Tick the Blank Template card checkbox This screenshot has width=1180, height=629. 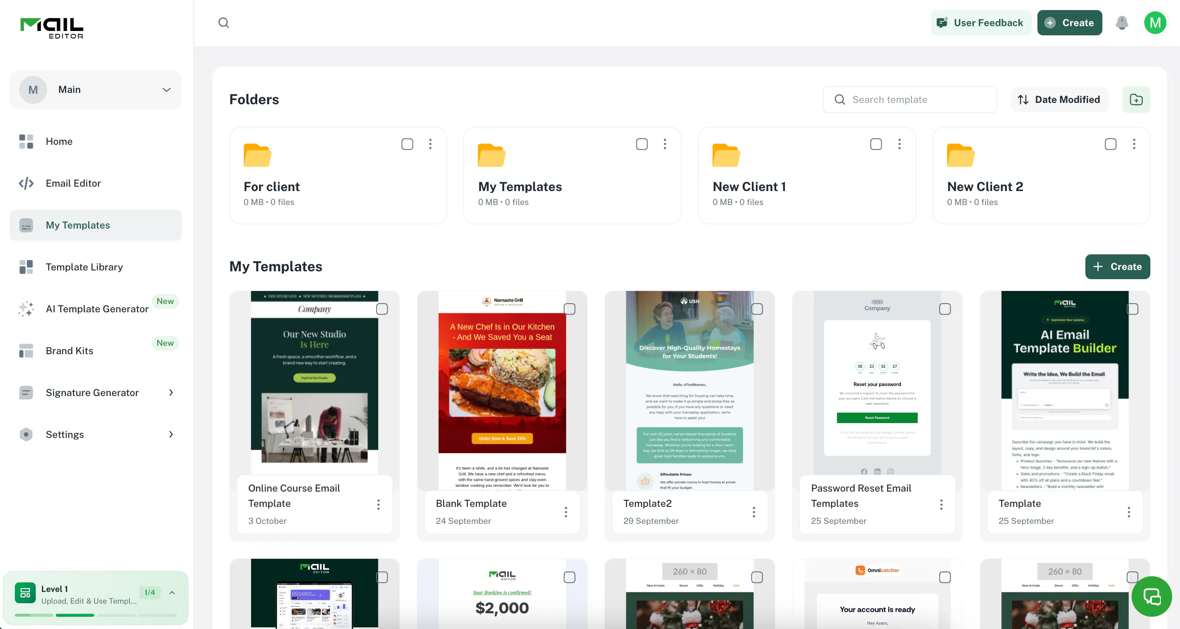[x=570, y=309]
